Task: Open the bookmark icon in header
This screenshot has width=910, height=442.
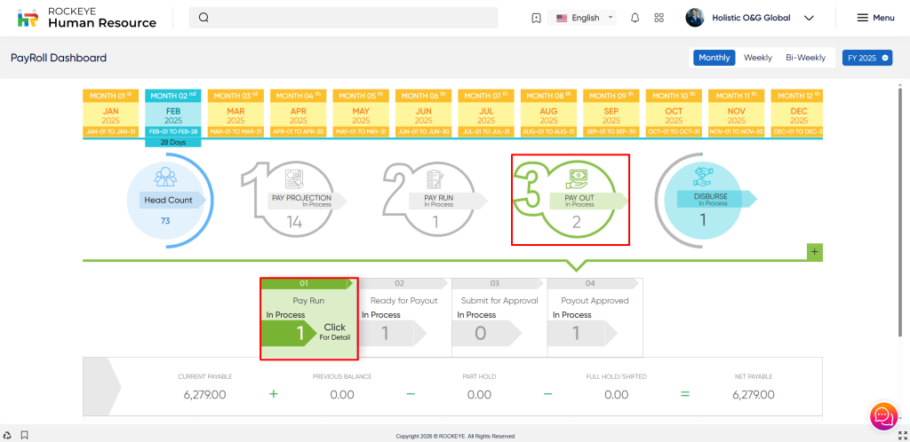Action: (536, 18)
